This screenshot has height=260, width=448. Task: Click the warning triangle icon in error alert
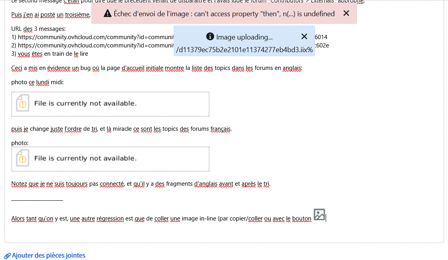point(107,14)
